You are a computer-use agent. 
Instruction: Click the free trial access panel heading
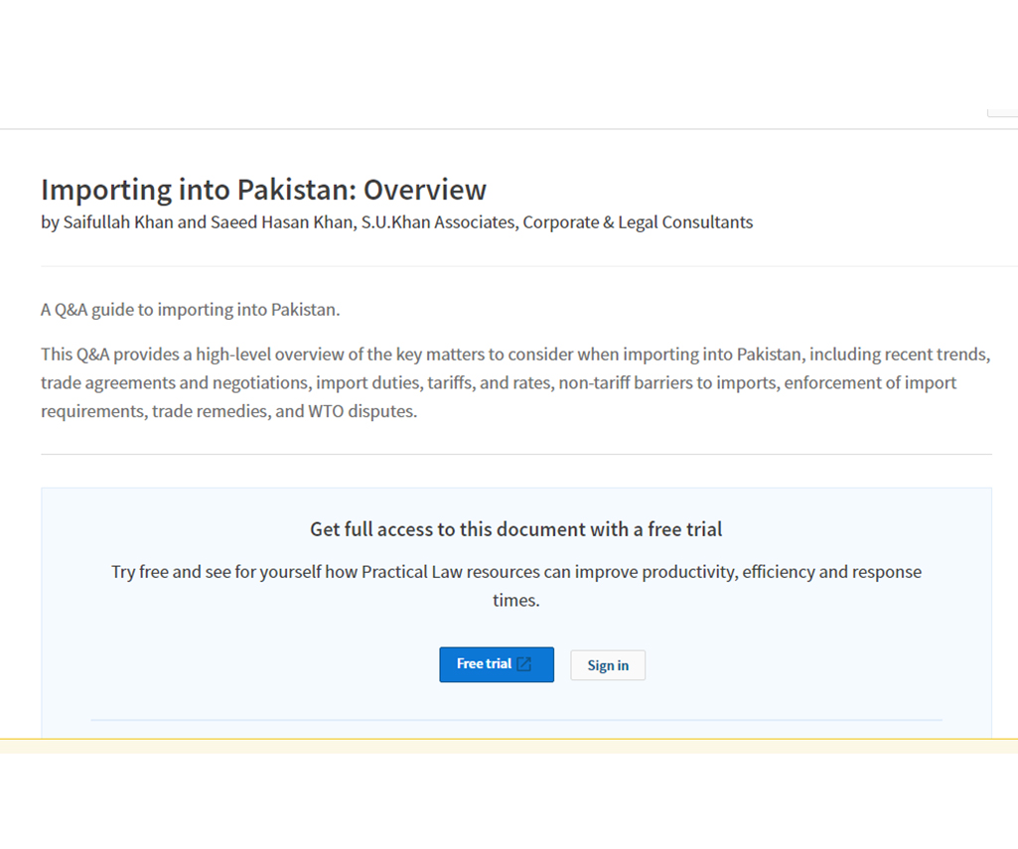(515, 529)
